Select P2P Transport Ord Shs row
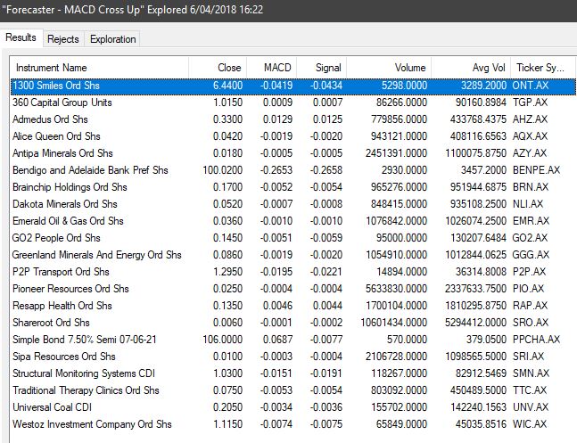 click(x=293, y=272)
